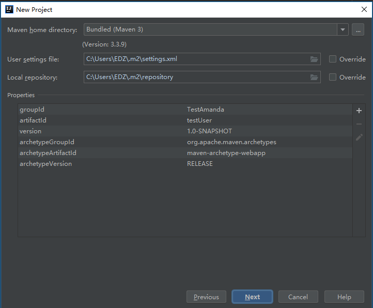Enable Override for Local repository
The height and width of the screenshot is (308, 373).
point(333,77)
